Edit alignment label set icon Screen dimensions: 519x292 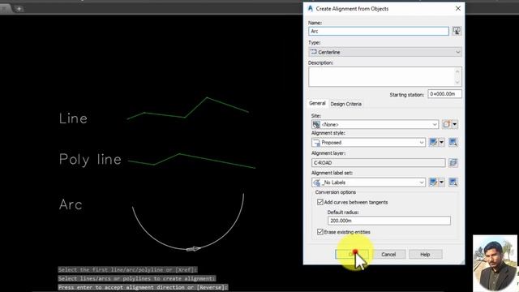tap(433, 182)
